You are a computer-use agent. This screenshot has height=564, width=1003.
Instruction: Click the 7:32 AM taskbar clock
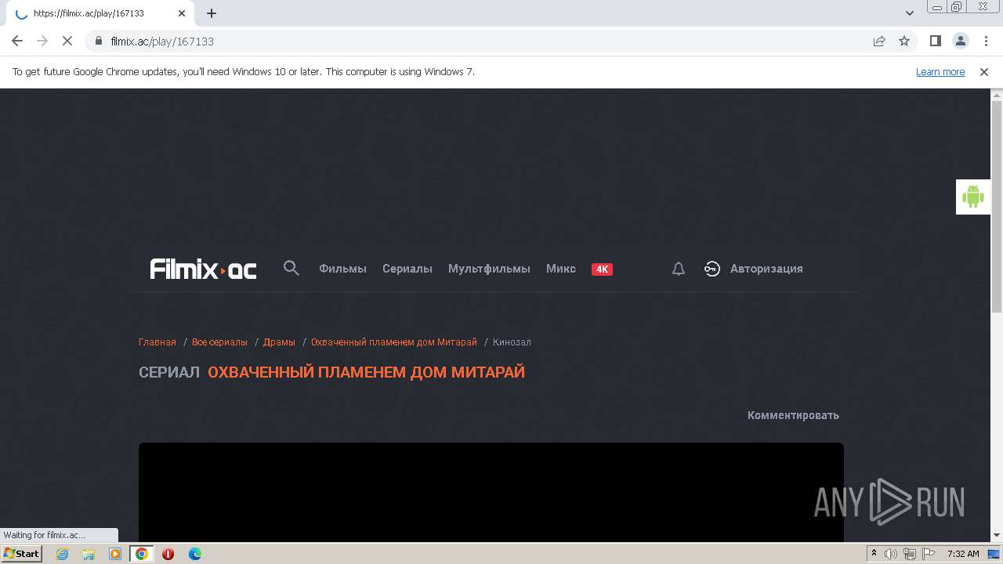pos(963,554)
